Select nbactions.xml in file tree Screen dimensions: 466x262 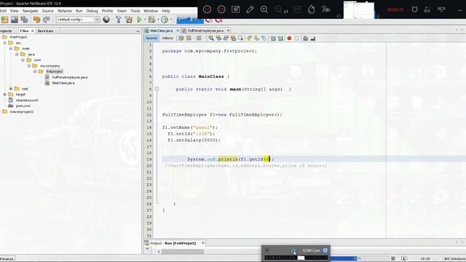27,100
